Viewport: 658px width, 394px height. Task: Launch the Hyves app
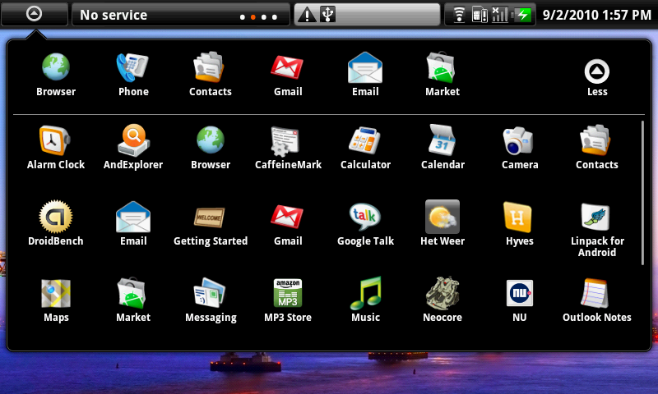(x=520, y=223)
